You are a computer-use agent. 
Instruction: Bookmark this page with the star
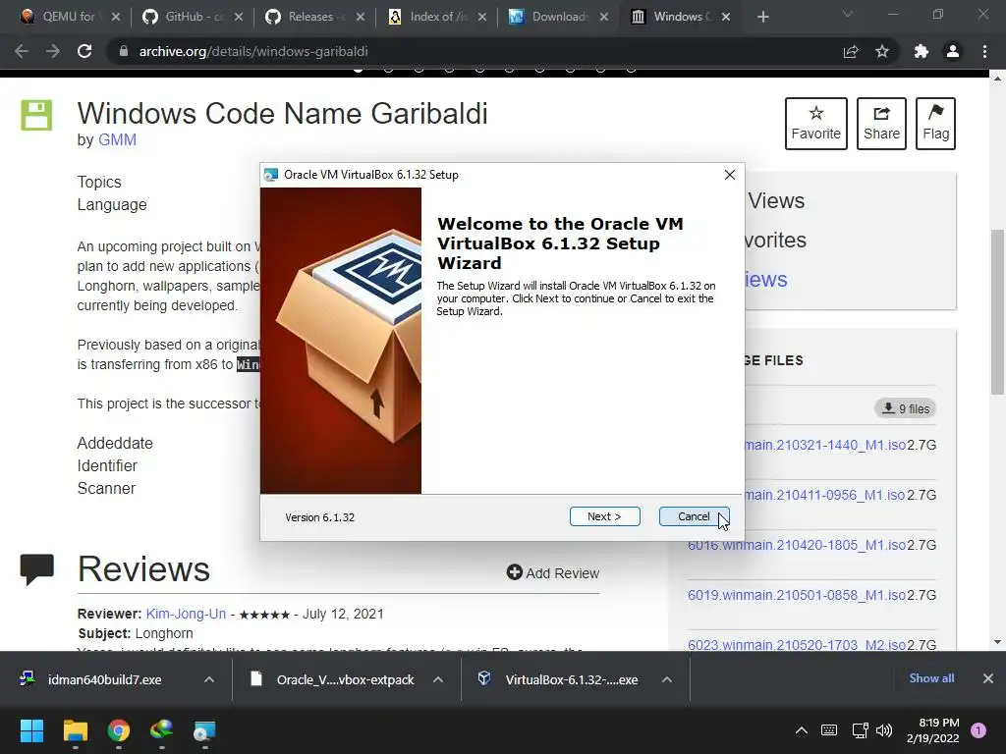(x=882, y=51)
